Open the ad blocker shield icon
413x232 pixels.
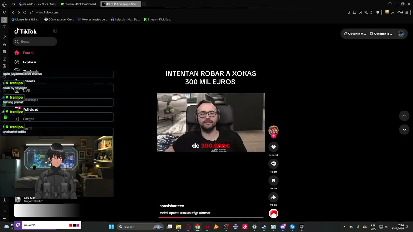(x=360, y=12)
